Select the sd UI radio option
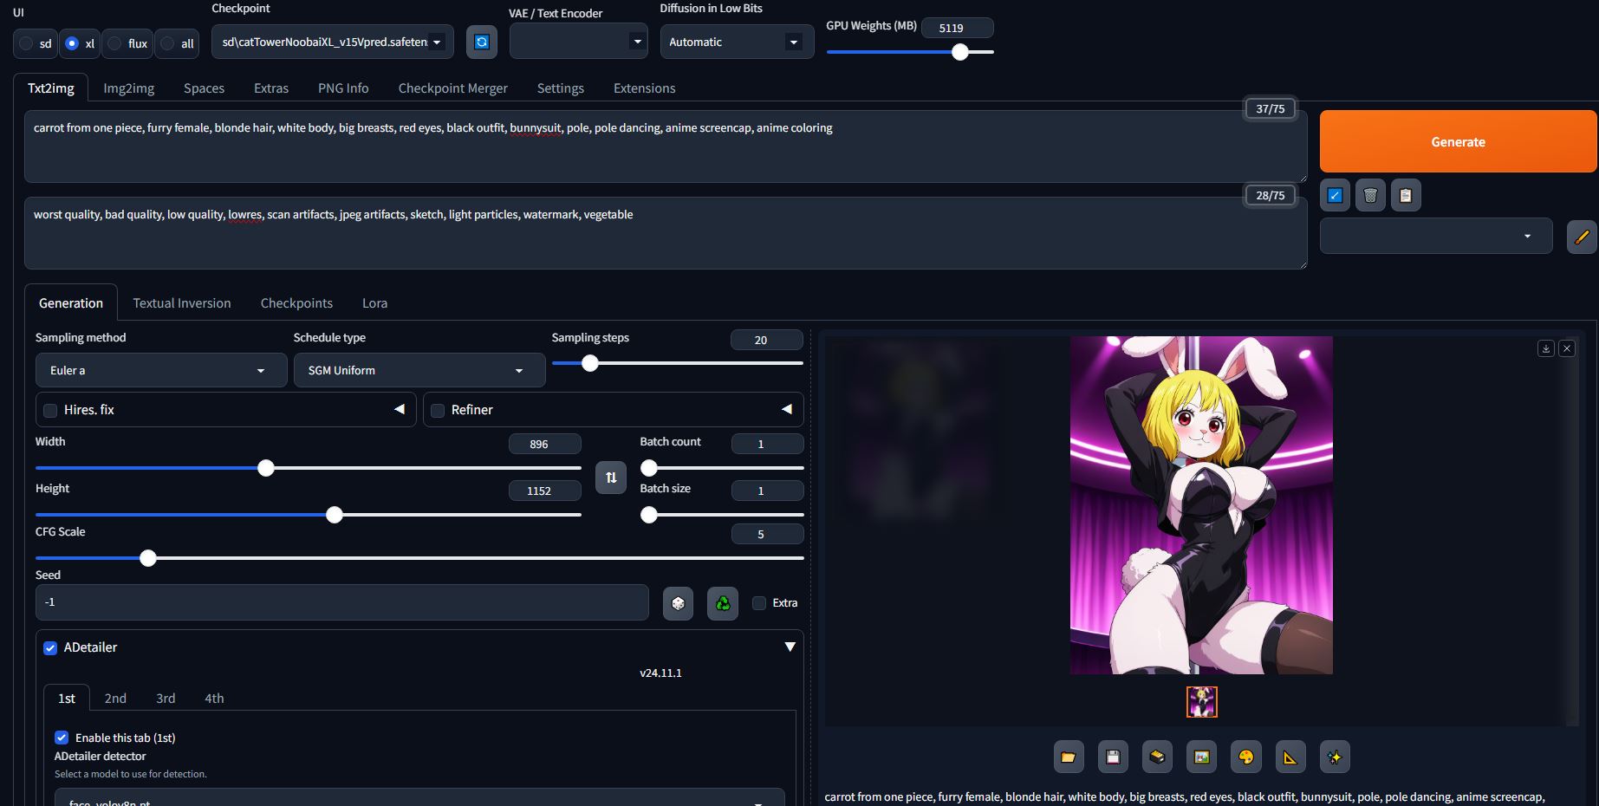 26,43
